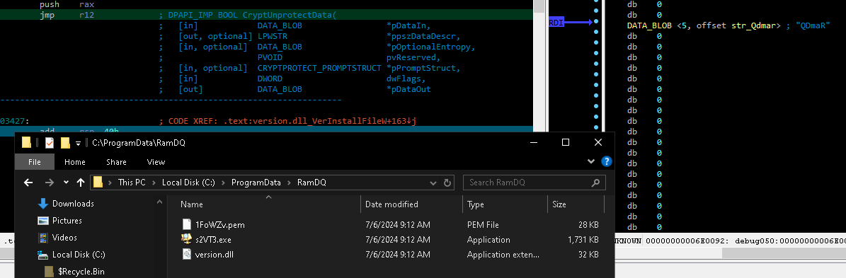
Task: Expand the This PC breadcrumb chevron
Action: [x=154, y=183]
